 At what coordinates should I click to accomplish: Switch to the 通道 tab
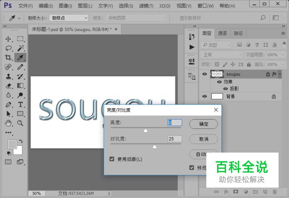222,33
